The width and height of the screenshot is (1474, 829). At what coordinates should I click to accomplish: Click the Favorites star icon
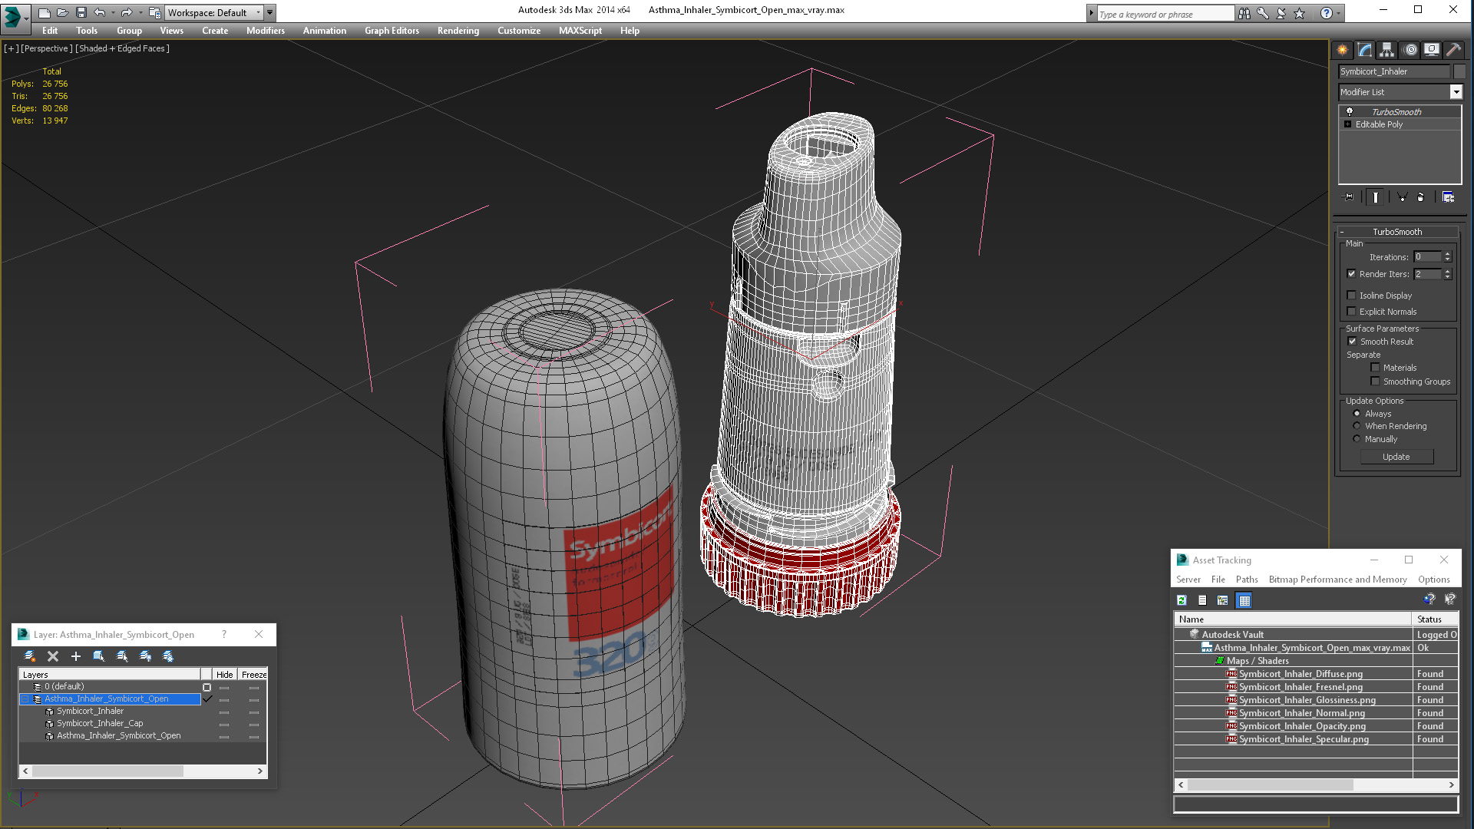point(1300,13)
